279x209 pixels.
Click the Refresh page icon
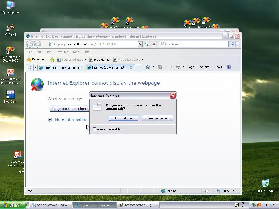click(x=147, y=44)
